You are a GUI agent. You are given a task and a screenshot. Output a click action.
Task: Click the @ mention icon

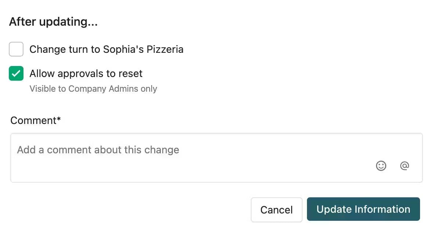(x=404, y=166)
